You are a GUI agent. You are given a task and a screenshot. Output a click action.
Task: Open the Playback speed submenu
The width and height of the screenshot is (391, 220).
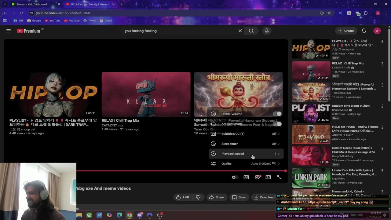tap(246, 154)
